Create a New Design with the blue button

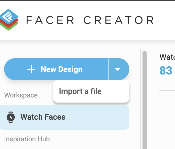[x=56, y=69]
